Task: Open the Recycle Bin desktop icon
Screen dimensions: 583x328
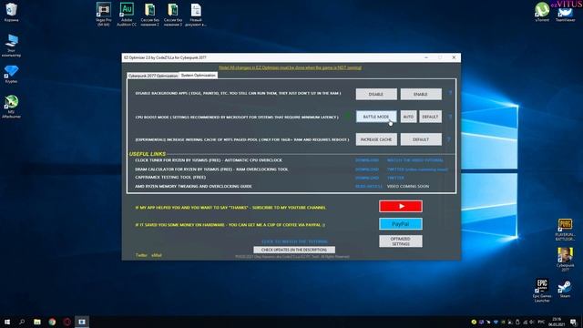Action: tap(12, 12)
